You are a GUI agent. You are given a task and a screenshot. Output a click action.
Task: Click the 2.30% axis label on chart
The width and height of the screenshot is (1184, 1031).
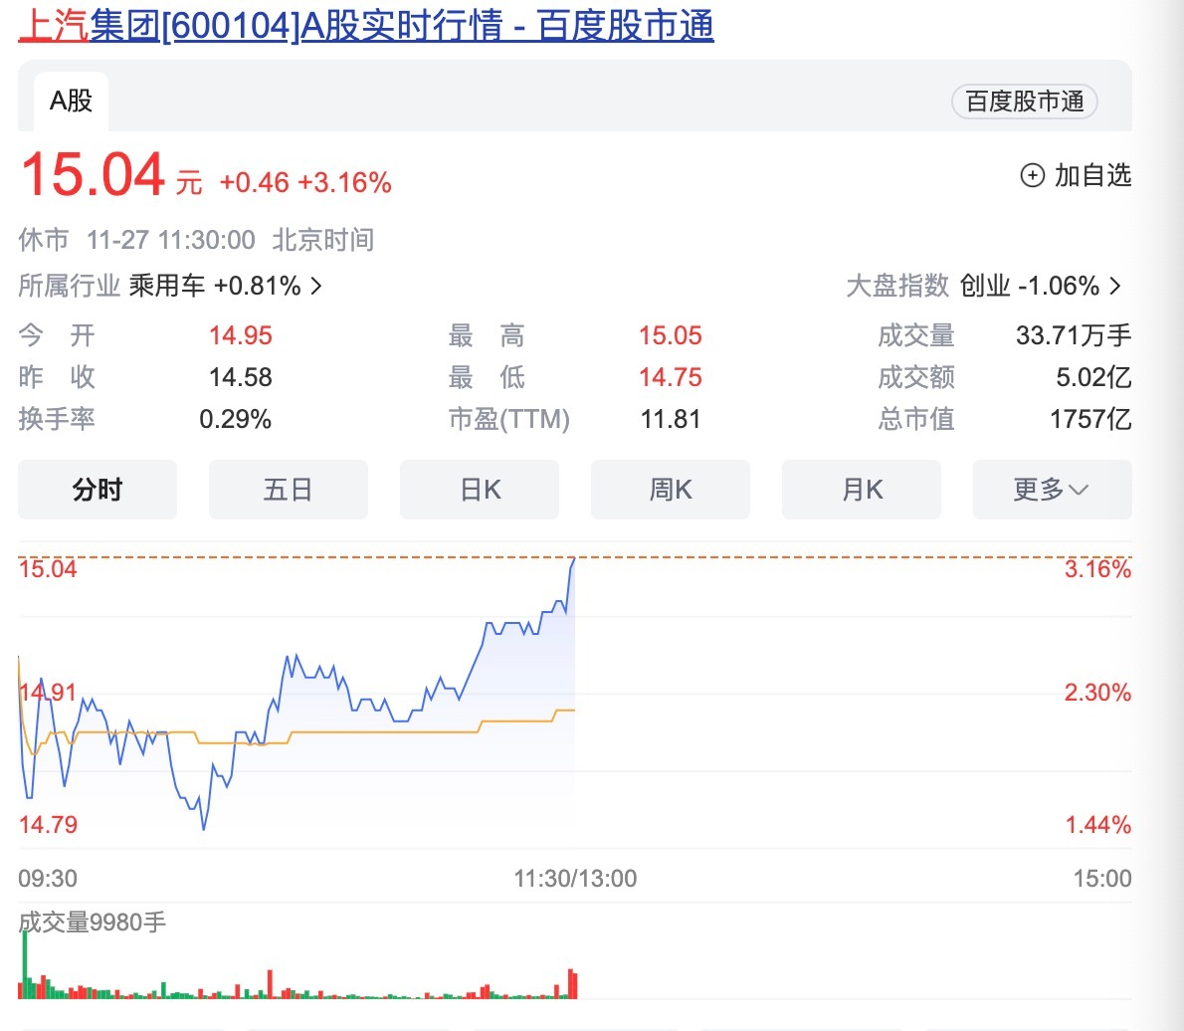[1097, 692]
